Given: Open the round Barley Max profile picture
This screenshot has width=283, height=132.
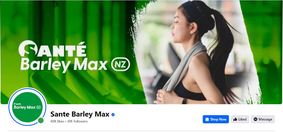Looking at the screenshot, I should (27, 107).
